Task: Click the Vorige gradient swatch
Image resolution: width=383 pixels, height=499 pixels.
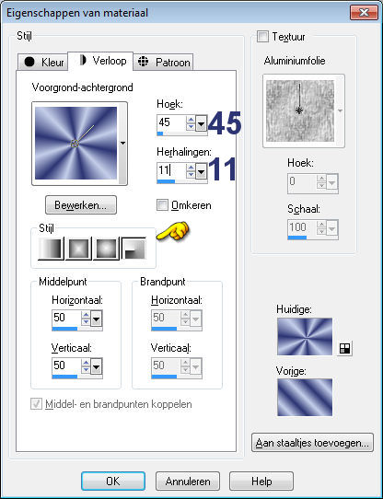Action: [305, 397]
